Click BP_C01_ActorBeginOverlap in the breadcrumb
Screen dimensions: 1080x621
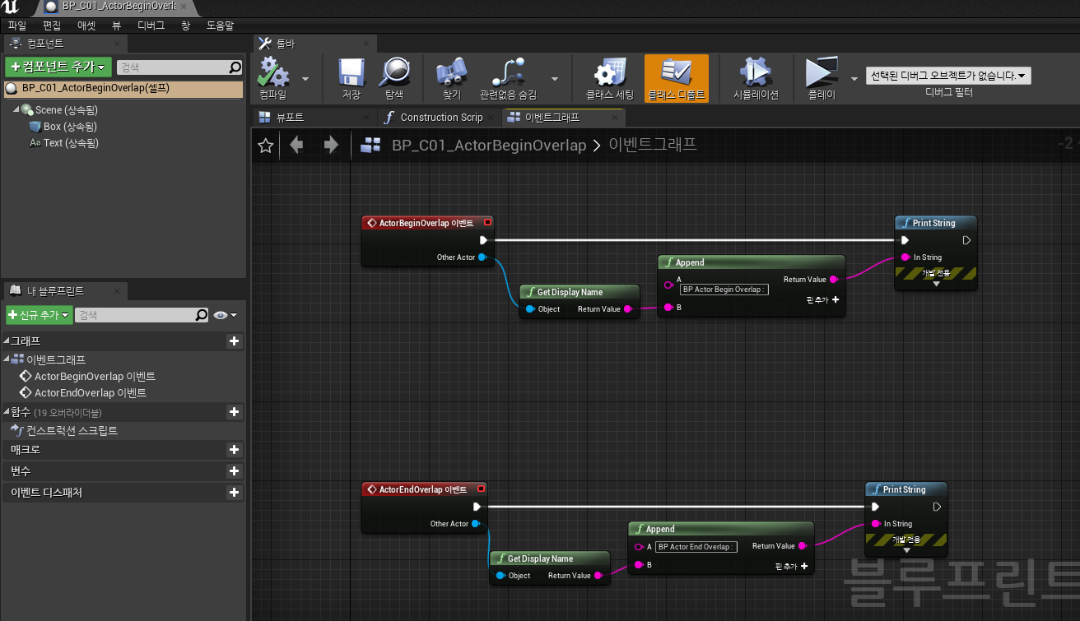[x=489, y=146]
